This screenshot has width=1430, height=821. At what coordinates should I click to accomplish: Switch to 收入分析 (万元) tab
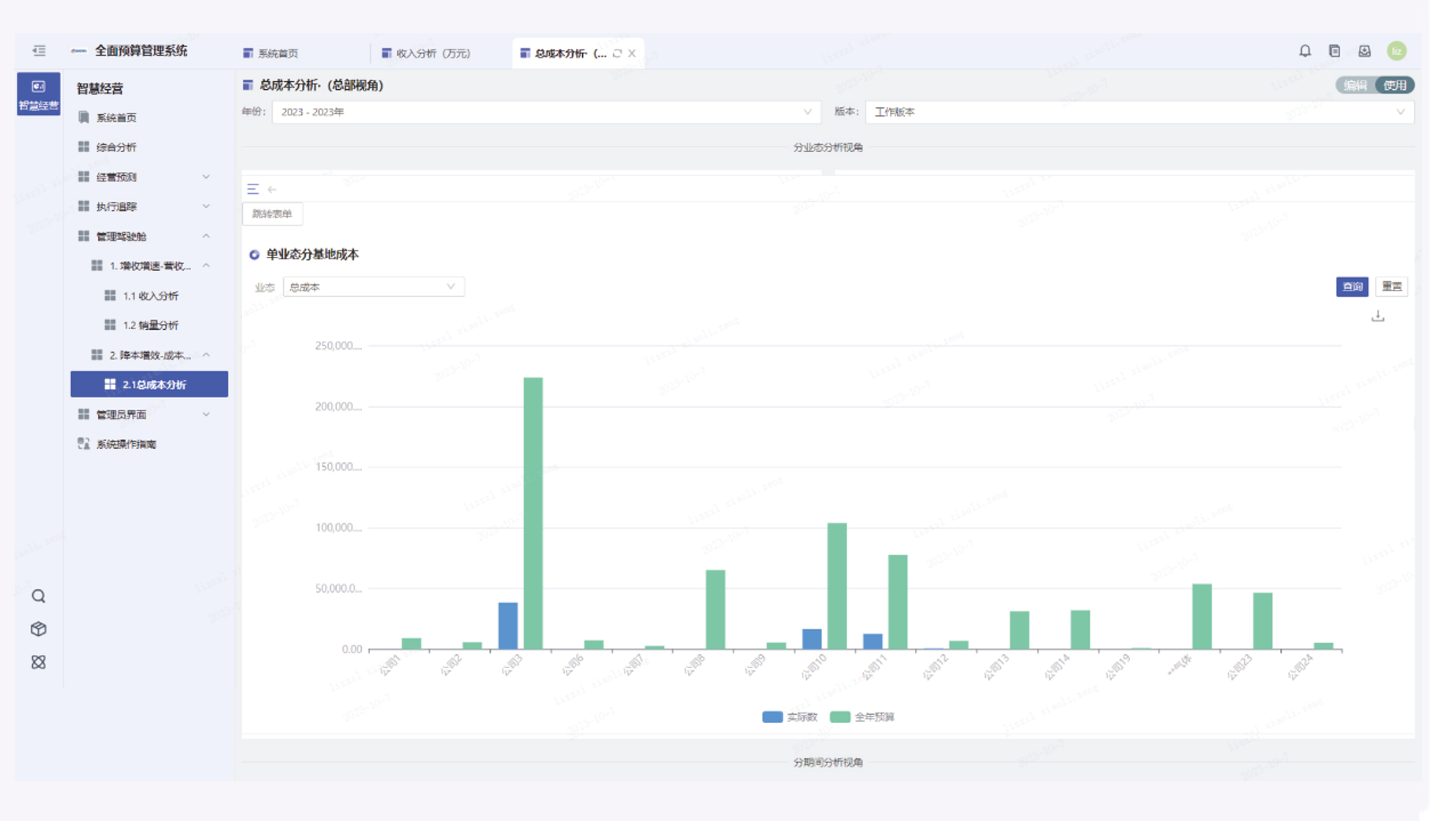coord(432,53)
